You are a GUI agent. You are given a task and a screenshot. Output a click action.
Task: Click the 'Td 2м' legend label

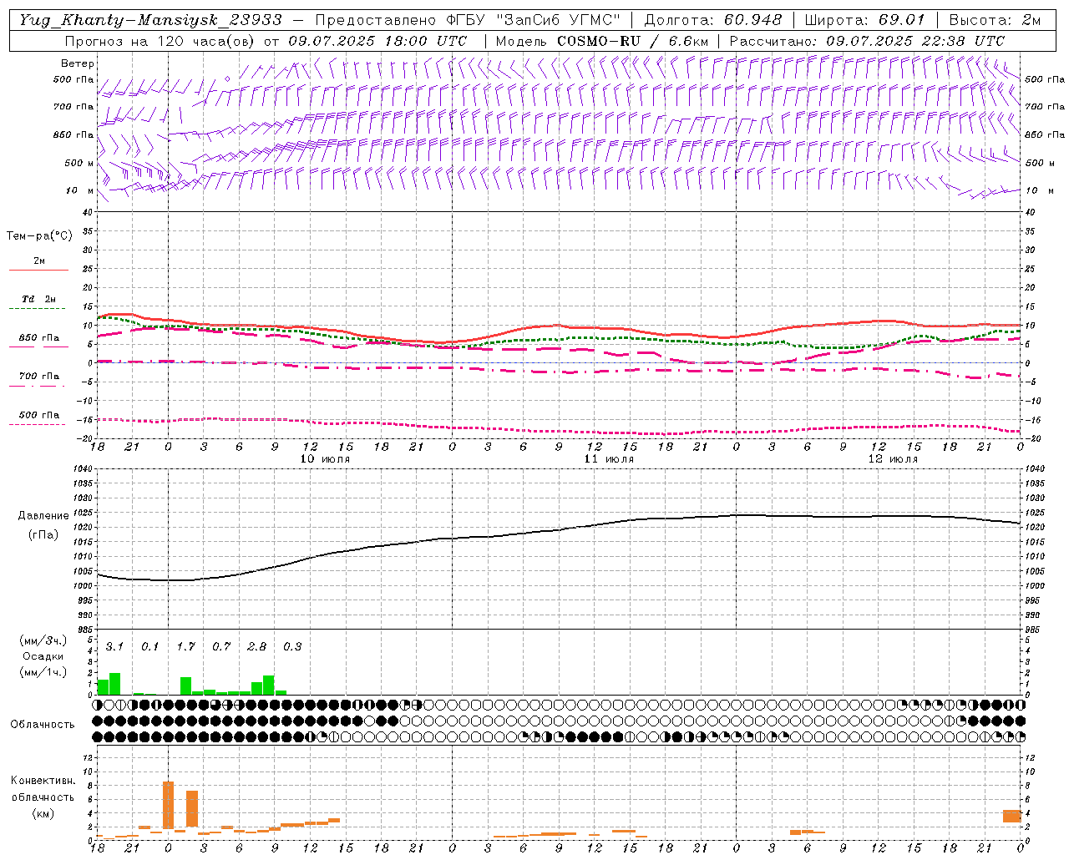tap(38, 299)
